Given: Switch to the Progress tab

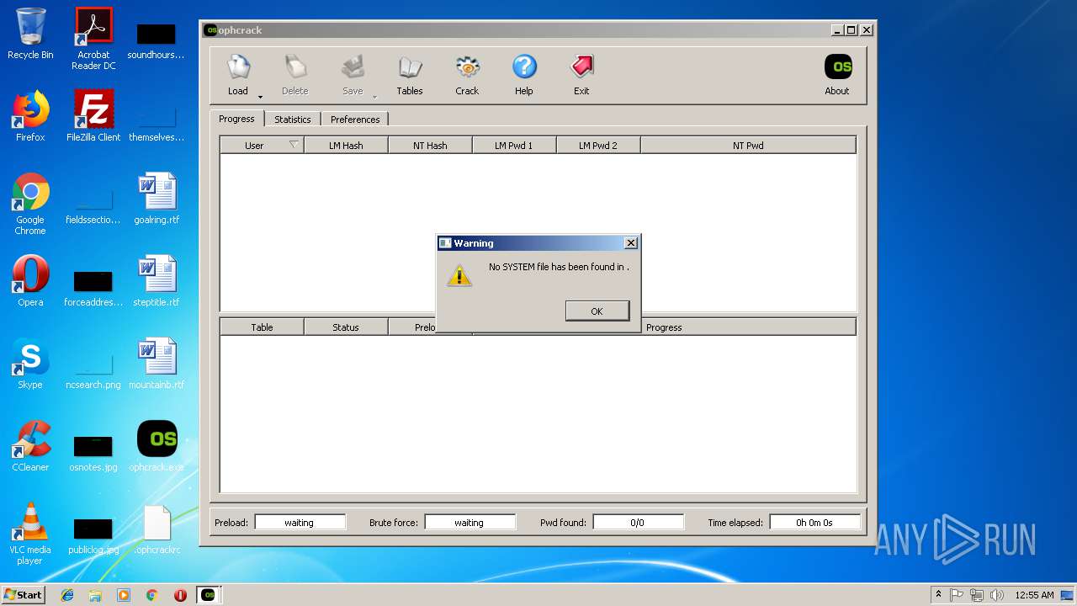Looking at the screenshot, I should point(236,119).
